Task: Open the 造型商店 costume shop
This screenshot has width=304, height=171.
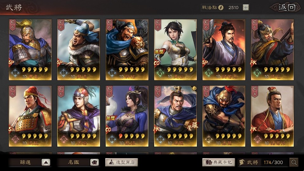Action: click(x=122, y=162)
